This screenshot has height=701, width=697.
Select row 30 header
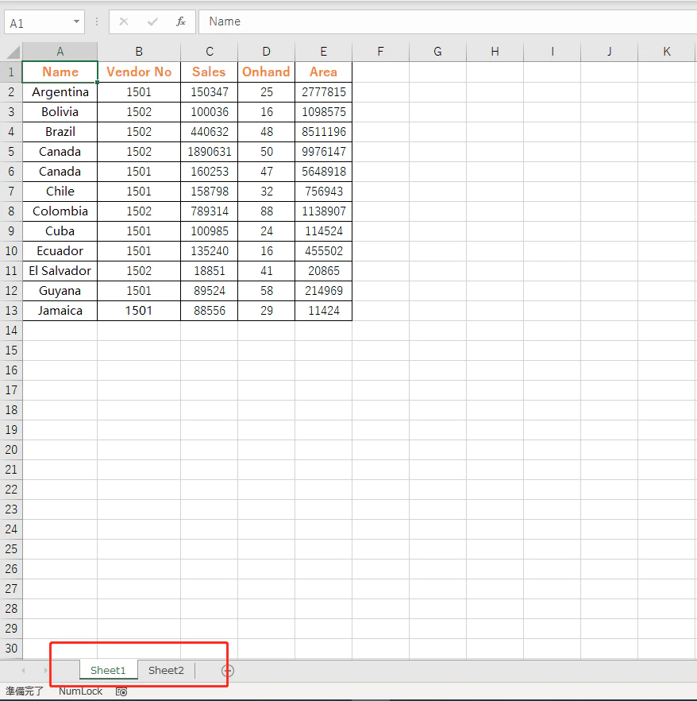click(x=11, y=649)
